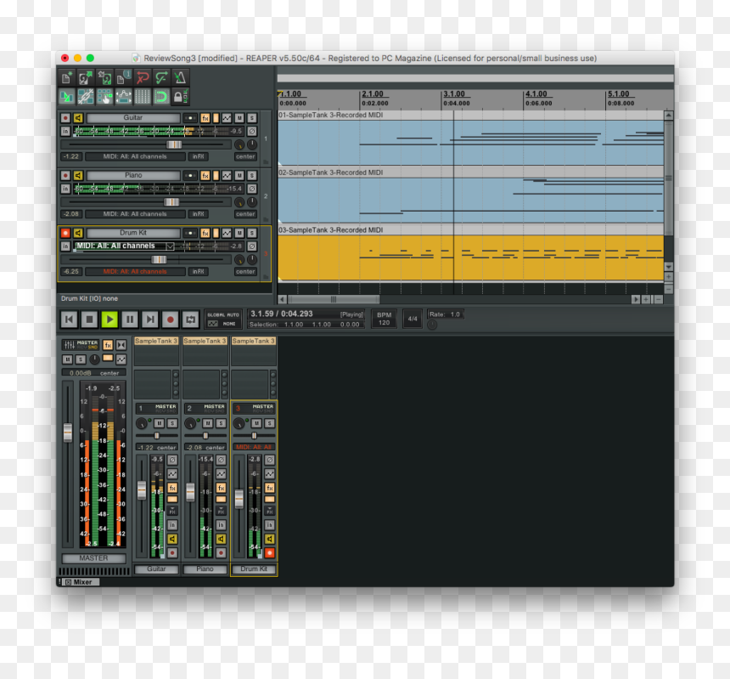Click the red Undo toolbar icon
The height and width of the screenshot is (679, 730).
pos(143,77)
